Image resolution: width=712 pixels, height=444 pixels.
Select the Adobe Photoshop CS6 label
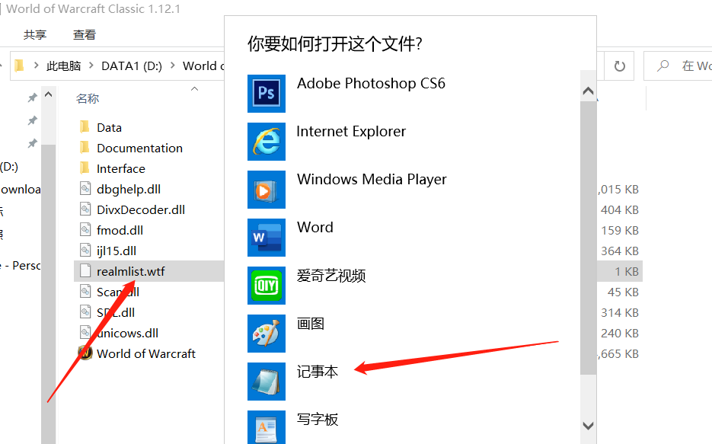click(x=371, y=84)
